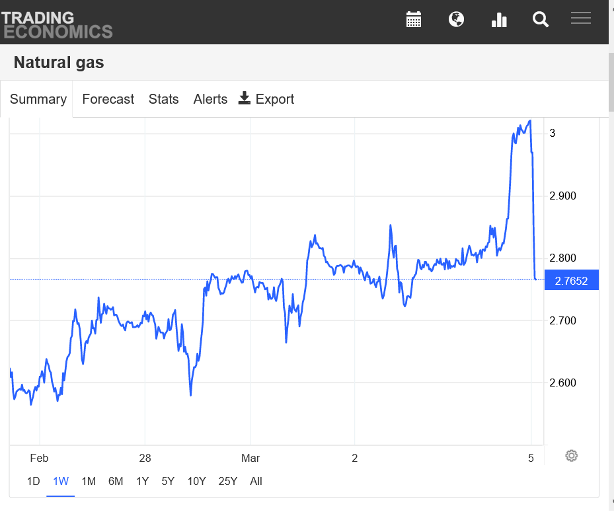This screenshot has height=516, width=614.
Task: Select the All time range
Action: pos(256,481)
